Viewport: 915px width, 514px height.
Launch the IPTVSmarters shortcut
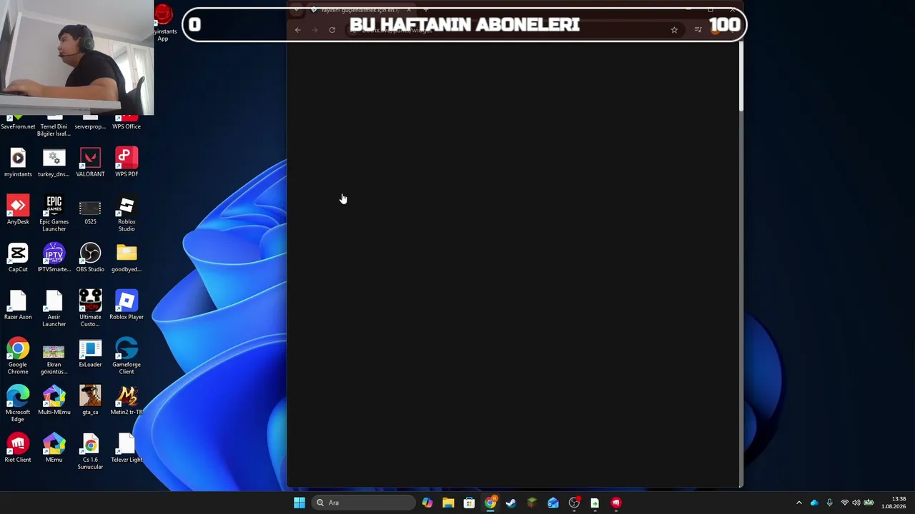54,258
